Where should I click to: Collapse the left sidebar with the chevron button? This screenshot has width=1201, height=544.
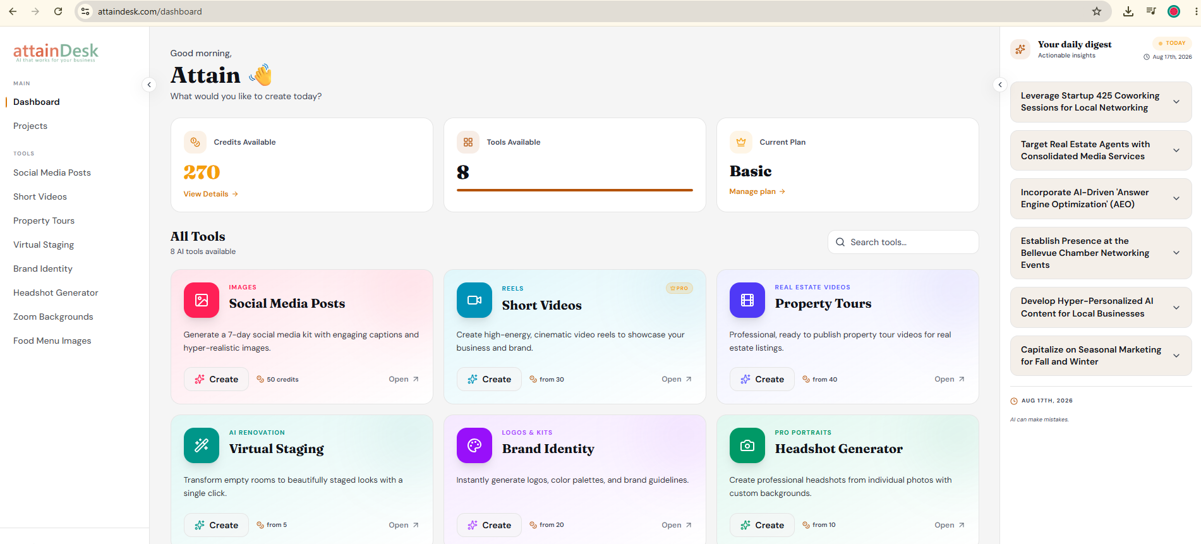coord(149,85)
